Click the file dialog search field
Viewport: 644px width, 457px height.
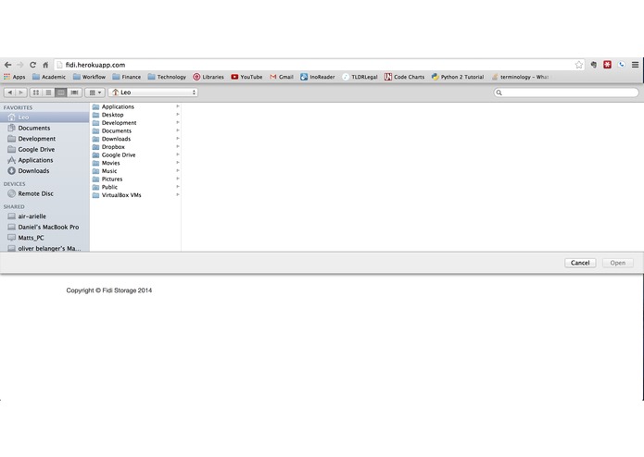click(566, 93)
